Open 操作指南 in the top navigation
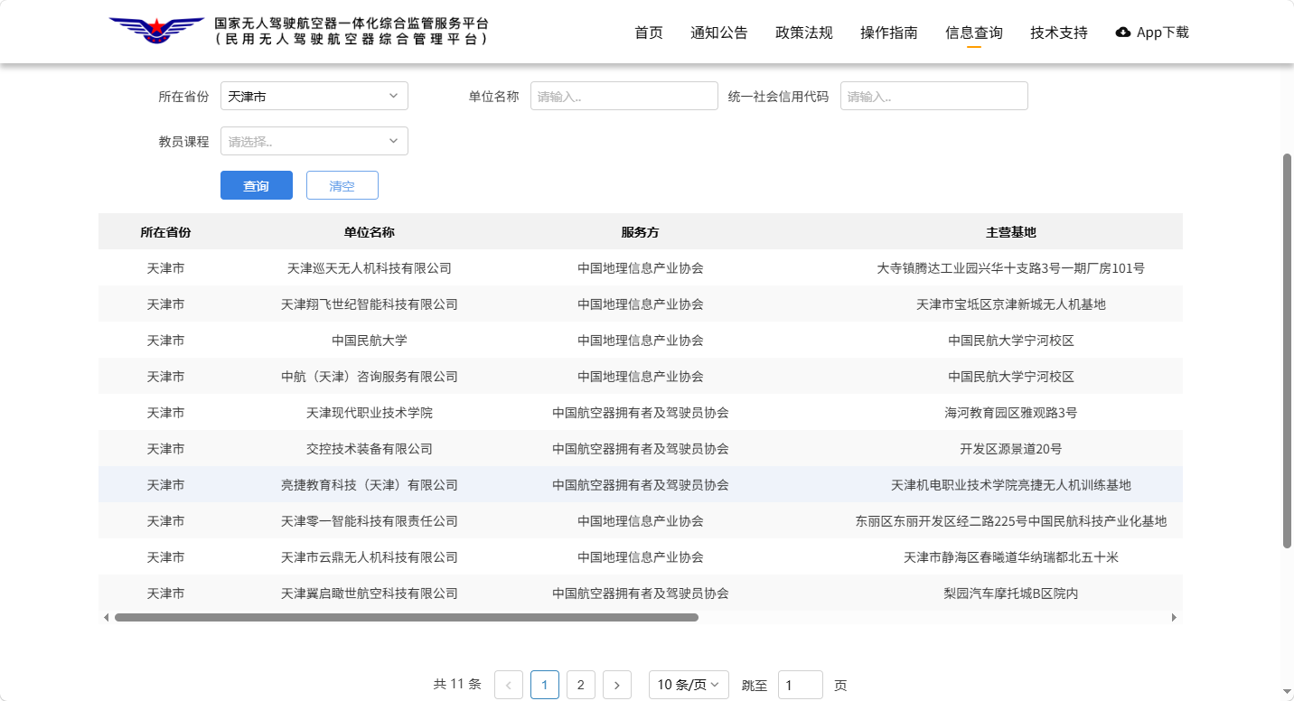 [x=889, y=33]
